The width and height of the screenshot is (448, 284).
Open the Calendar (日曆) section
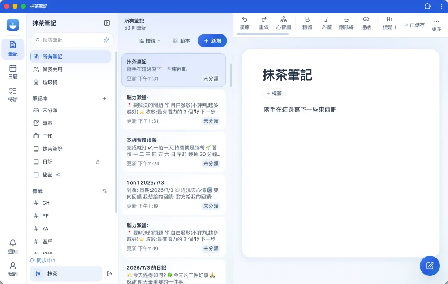13,72
